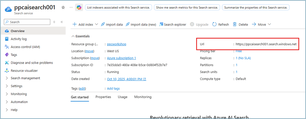Click the Activity log icon in the sidebar

[x=7, y=39]
